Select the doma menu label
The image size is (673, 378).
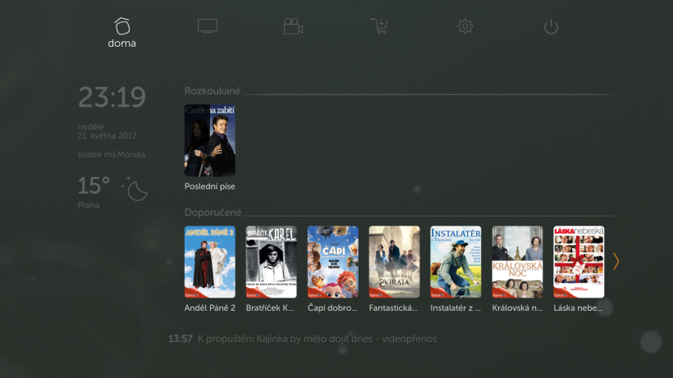click(122, 43)
